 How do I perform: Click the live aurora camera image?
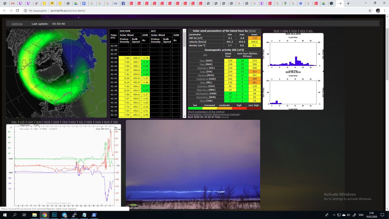[193, 164]
